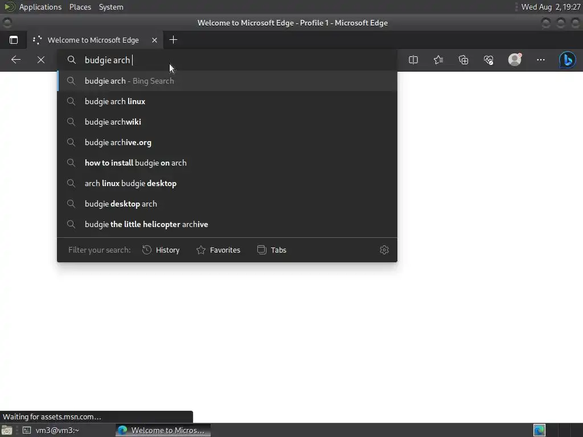Viewport: 583px width, 437px height.
Task: Open the address bar search settings gear
Action: [x=384, y=250]
